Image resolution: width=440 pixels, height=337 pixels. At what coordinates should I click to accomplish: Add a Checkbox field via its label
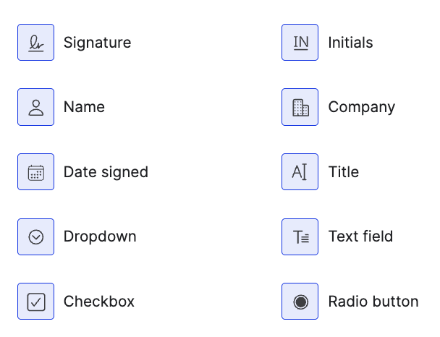point(99,302)
